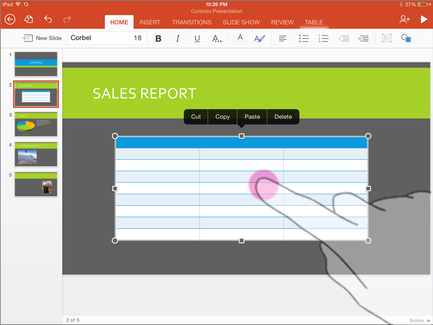Open the Corbel font name box
Screen dimensions: 433x325
97,39
